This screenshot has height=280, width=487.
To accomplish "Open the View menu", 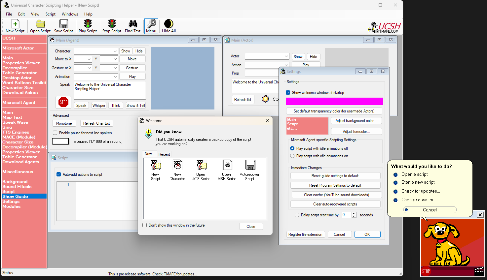I will point(35,14).
